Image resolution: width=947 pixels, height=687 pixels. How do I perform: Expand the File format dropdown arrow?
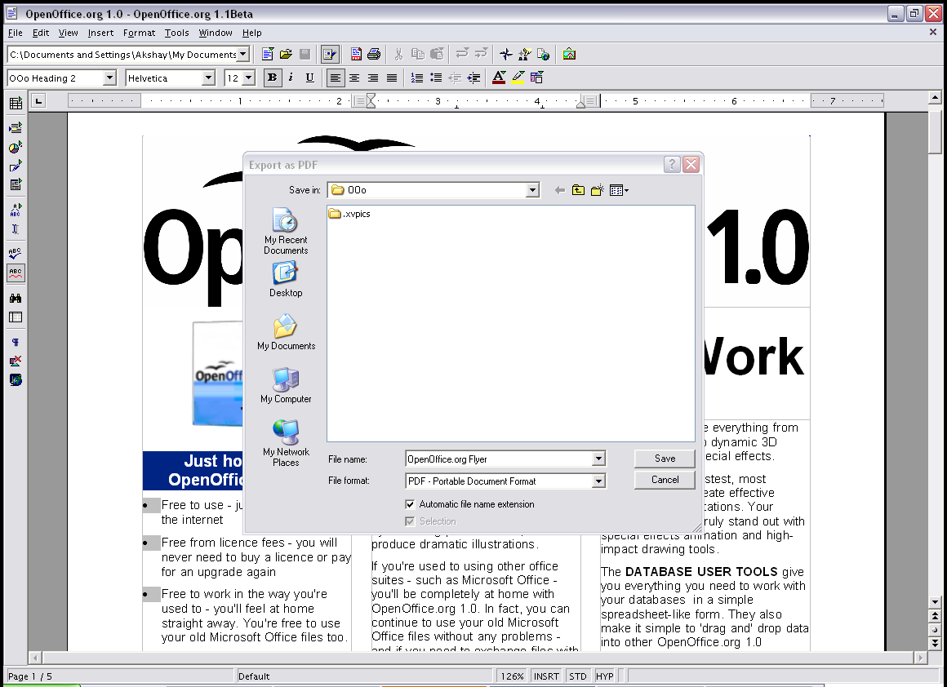click(598, 481)
